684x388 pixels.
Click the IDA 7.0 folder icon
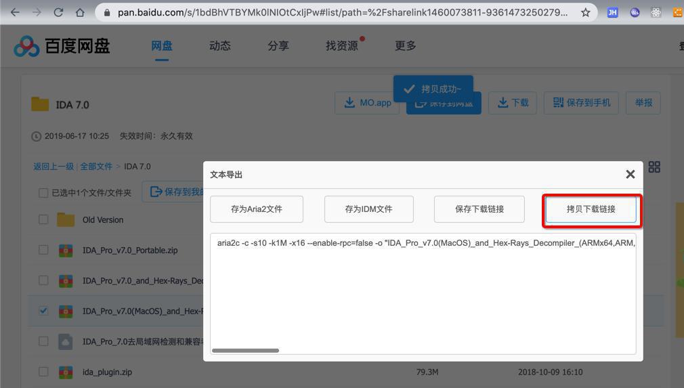pyautogui.click(x=40, y=104)
